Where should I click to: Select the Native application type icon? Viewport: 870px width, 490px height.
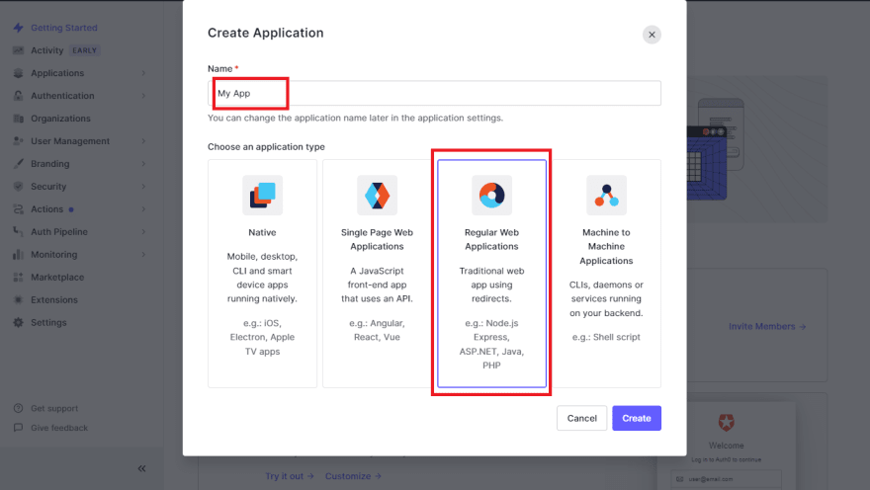pos(262,196)
